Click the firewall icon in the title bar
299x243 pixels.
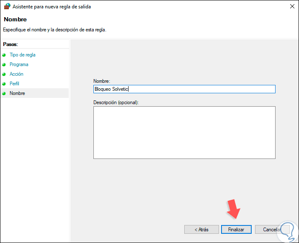click(x=7, y=7)
